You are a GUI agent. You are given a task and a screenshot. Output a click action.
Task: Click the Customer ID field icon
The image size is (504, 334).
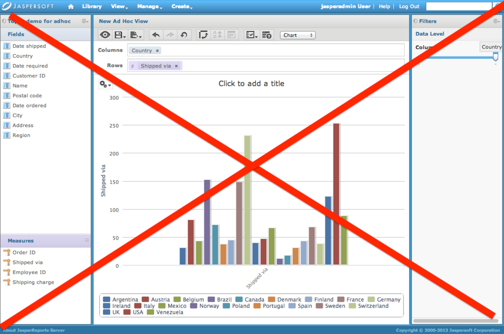(x=7, y=76)
